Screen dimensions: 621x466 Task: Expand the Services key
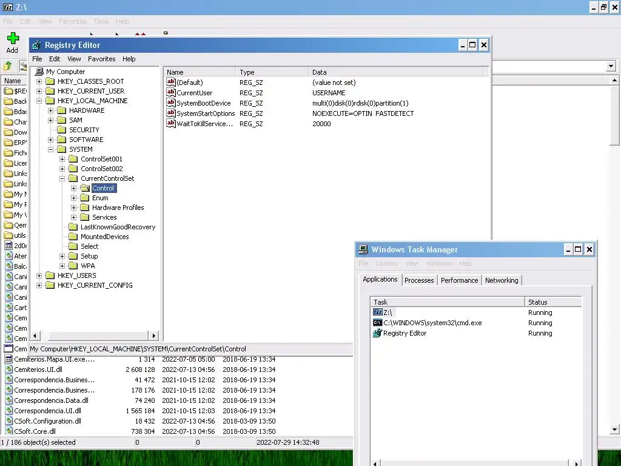tap(73, 218)
